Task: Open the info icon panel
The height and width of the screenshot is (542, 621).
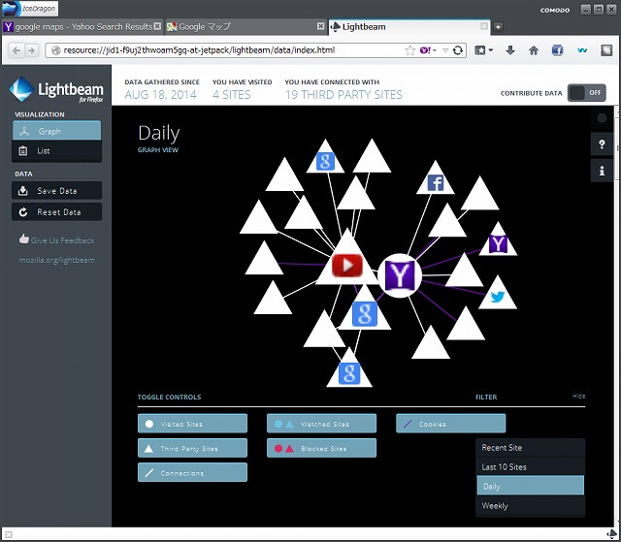Action: coord(602,171)
